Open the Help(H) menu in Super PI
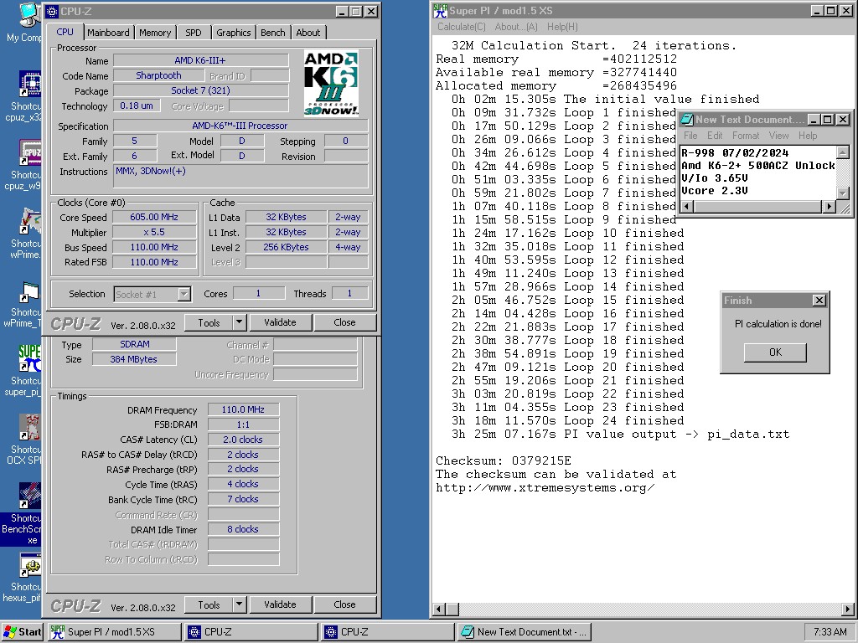858x643 pixels. [562, 27]
